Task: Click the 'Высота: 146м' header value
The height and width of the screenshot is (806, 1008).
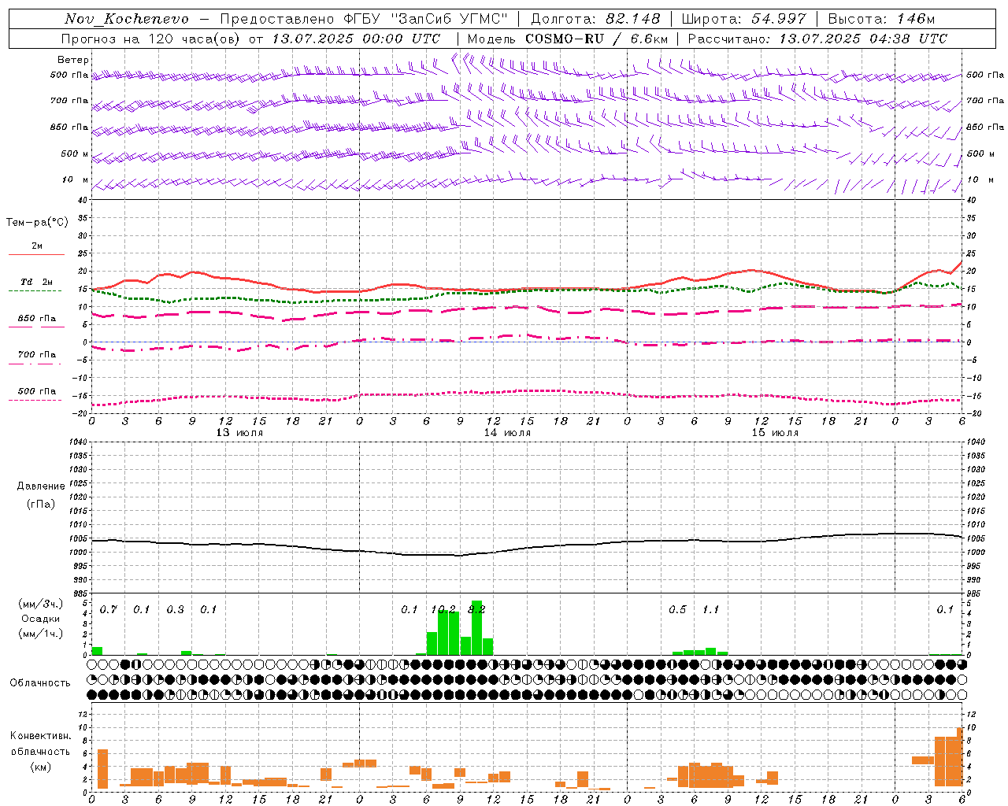Action: (881, 19)
